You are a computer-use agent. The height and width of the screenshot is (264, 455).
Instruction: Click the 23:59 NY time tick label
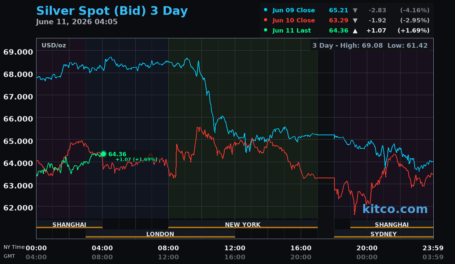(433, 248)
